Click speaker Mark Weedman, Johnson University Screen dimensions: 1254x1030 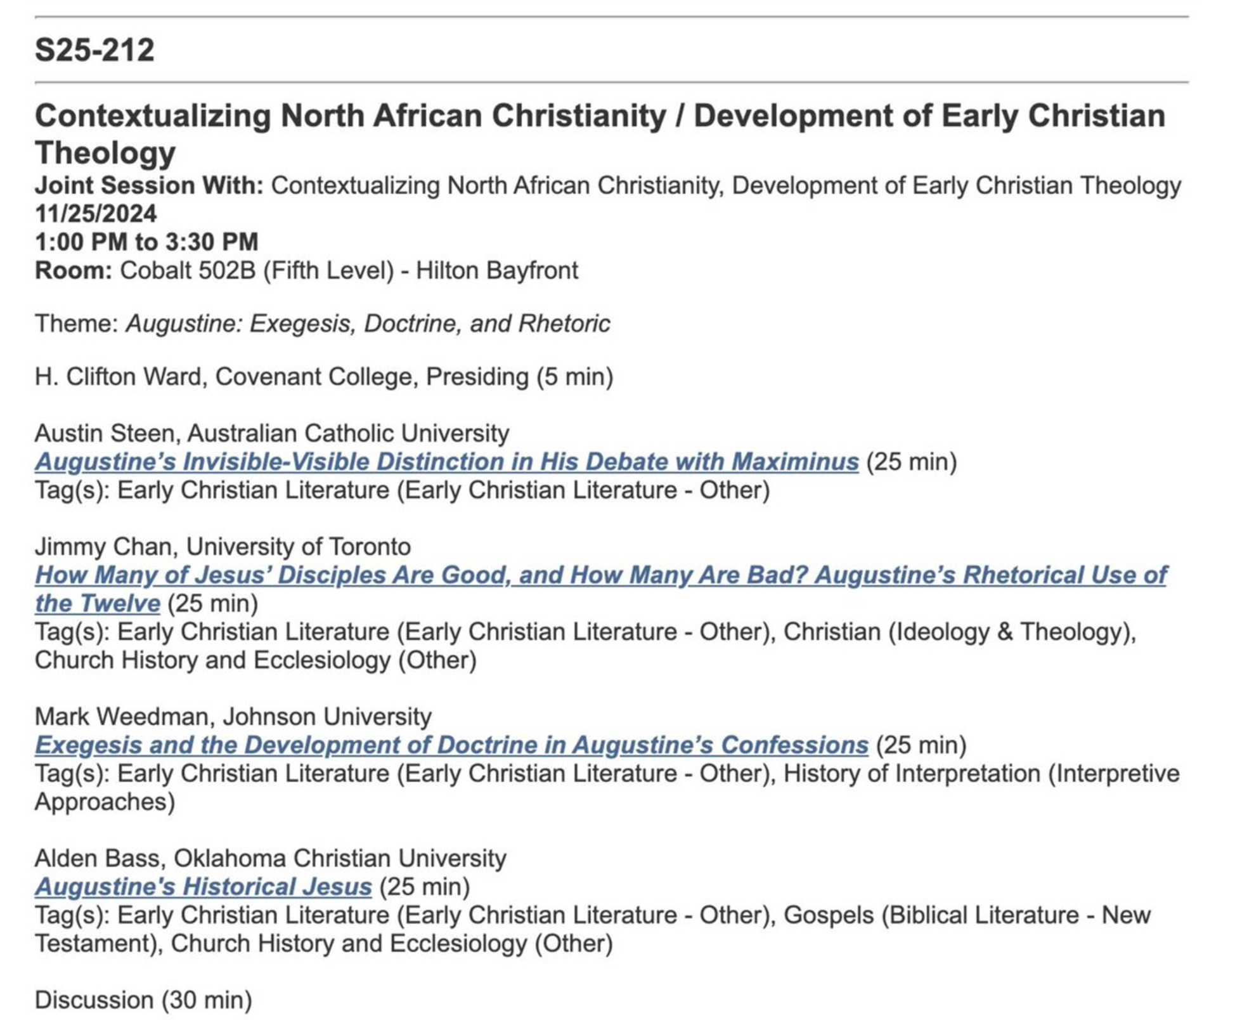click(x=233, y=717)
